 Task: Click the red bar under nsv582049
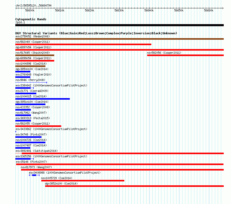83,44
